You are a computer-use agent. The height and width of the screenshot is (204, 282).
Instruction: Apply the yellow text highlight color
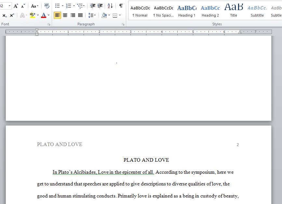[x=33, y=15]
